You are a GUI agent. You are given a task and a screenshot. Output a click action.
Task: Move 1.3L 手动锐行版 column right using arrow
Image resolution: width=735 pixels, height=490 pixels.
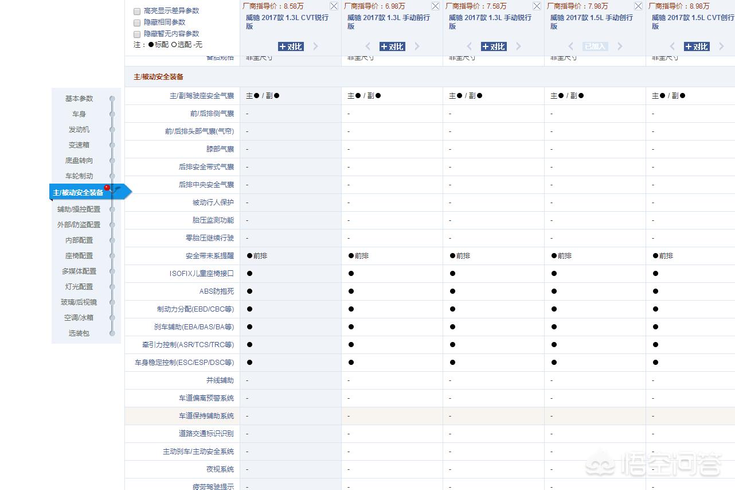518,46
